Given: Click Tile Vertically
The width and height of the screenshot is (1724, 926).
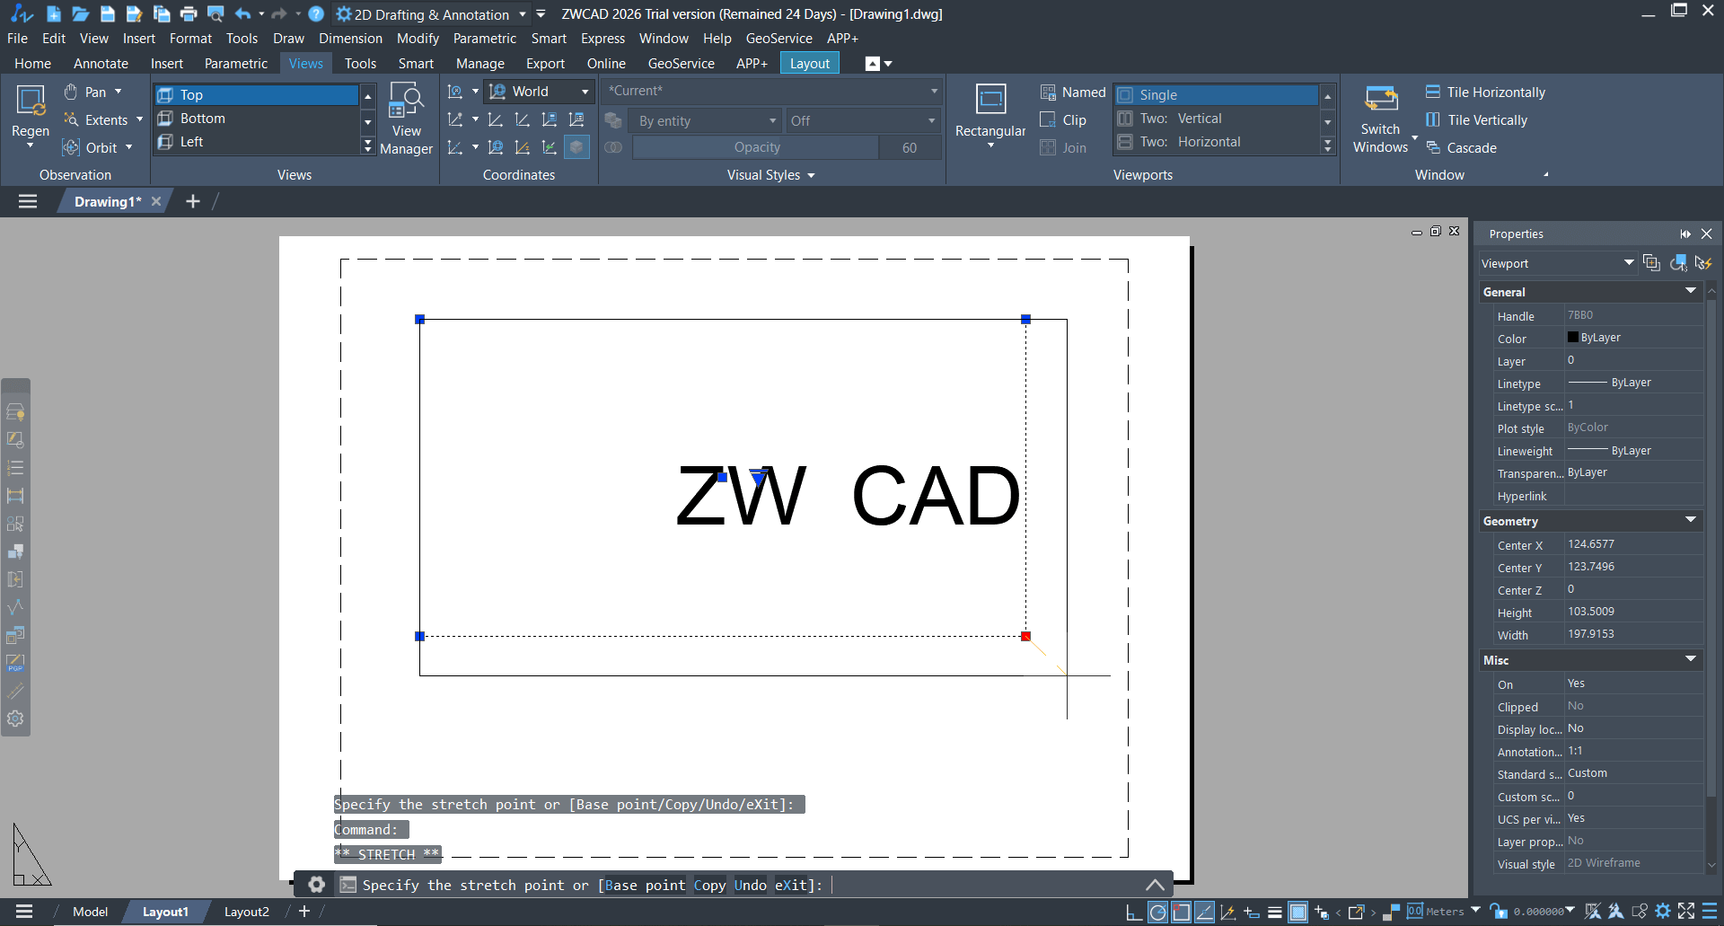Looking at the screenshot, I should click(x=1476, y=119).
